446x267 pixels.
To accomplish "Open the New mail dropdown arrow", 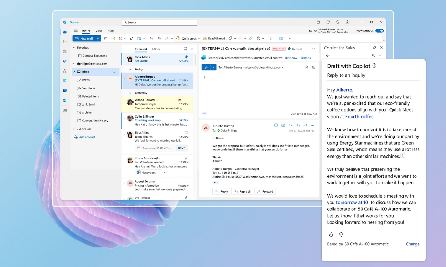I will [x=98, y=38].
